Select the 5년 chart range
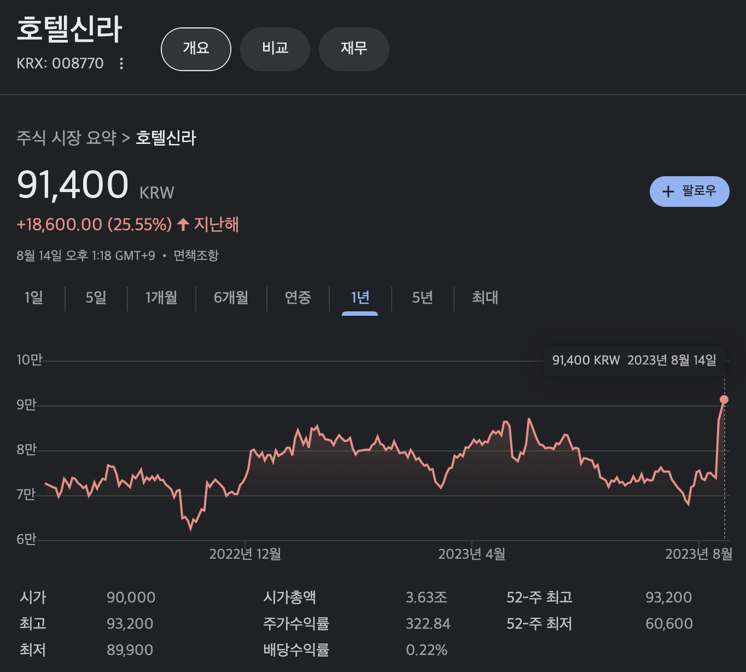 (422, 298)
